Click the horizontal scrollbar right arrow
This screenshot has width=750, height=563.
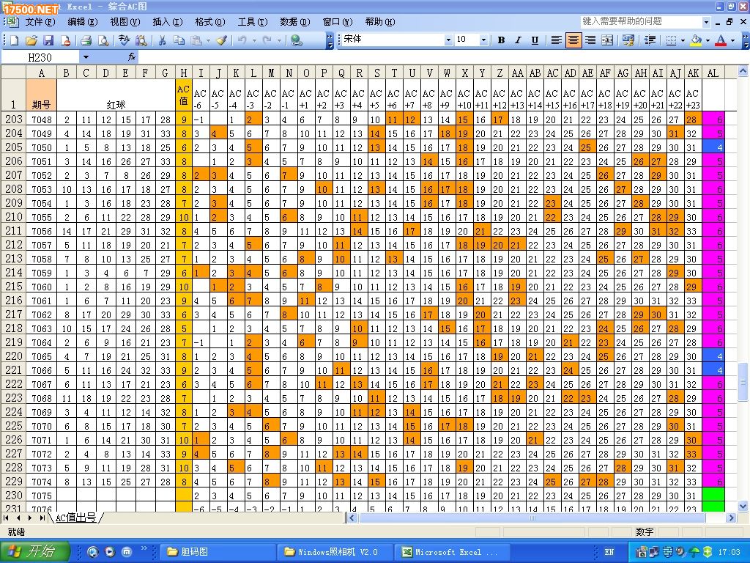click(x=730, y=518)
